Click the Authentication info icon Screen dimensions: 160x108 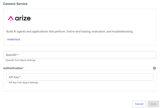coord(154,68)
